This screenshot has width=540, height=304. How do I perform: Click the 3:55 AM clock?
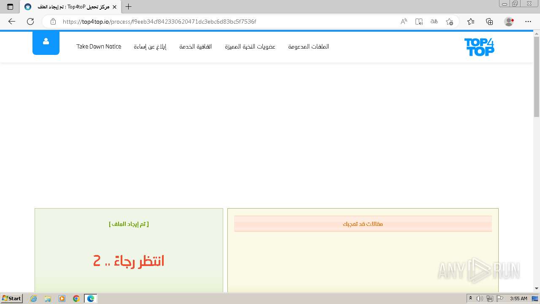tap(518, 299)
